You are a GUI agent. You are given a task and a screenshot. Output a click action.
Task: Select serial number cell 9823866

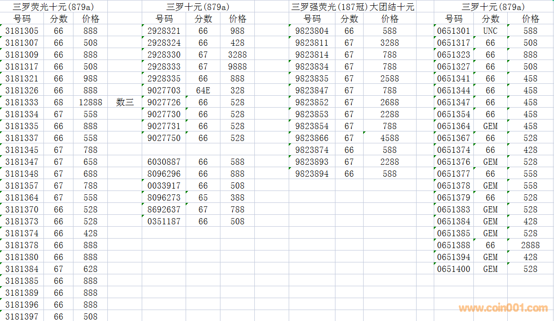[x=312, y=138]
